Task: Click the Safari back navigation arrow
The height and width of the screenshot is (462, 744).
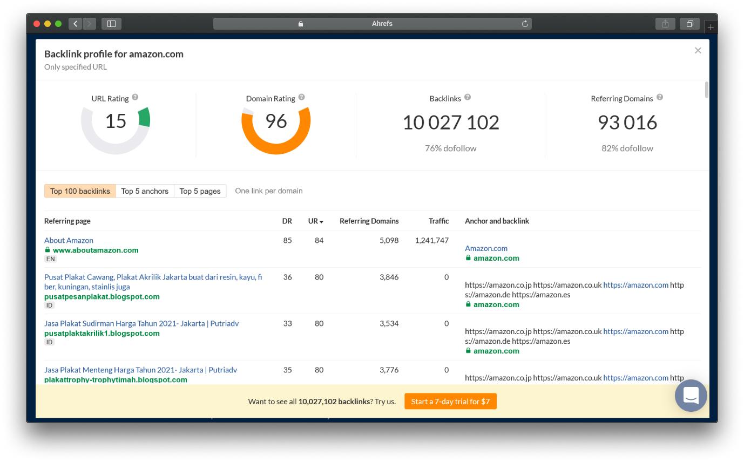Action: 76,24
